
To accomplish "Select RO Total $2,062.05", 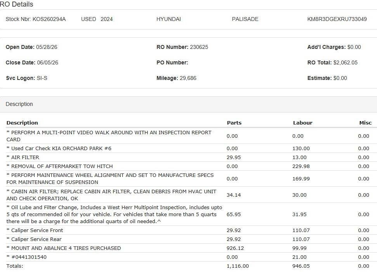I will 332,63.
